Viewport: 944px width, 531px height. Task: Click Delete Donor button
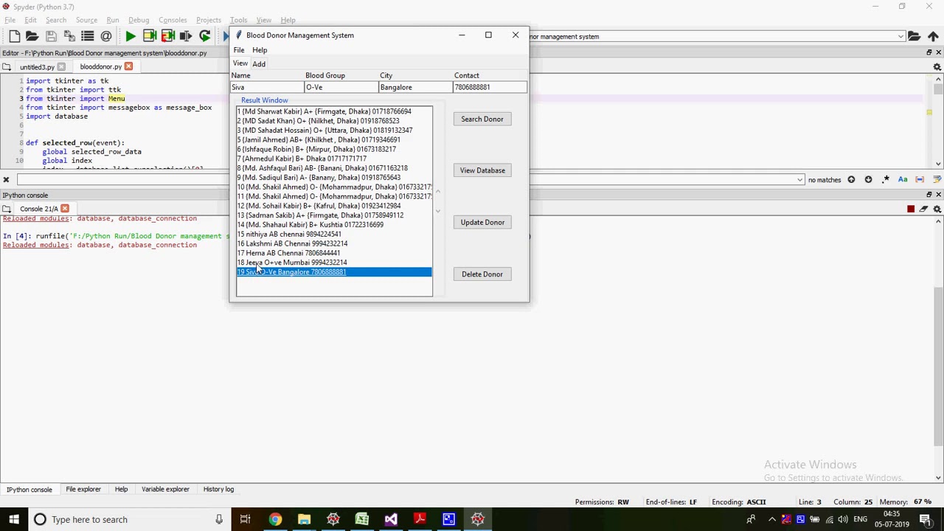tap(482, 274)
